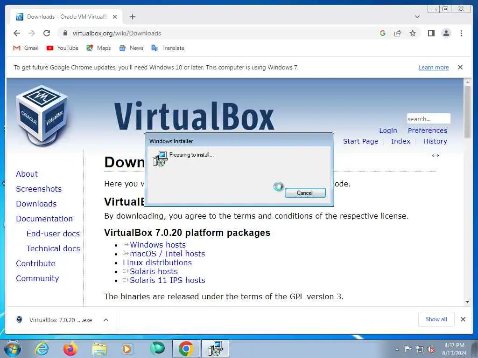The image size is (478, 358).
Task: Click the Windows hosts download link
Action: [158, 245]
